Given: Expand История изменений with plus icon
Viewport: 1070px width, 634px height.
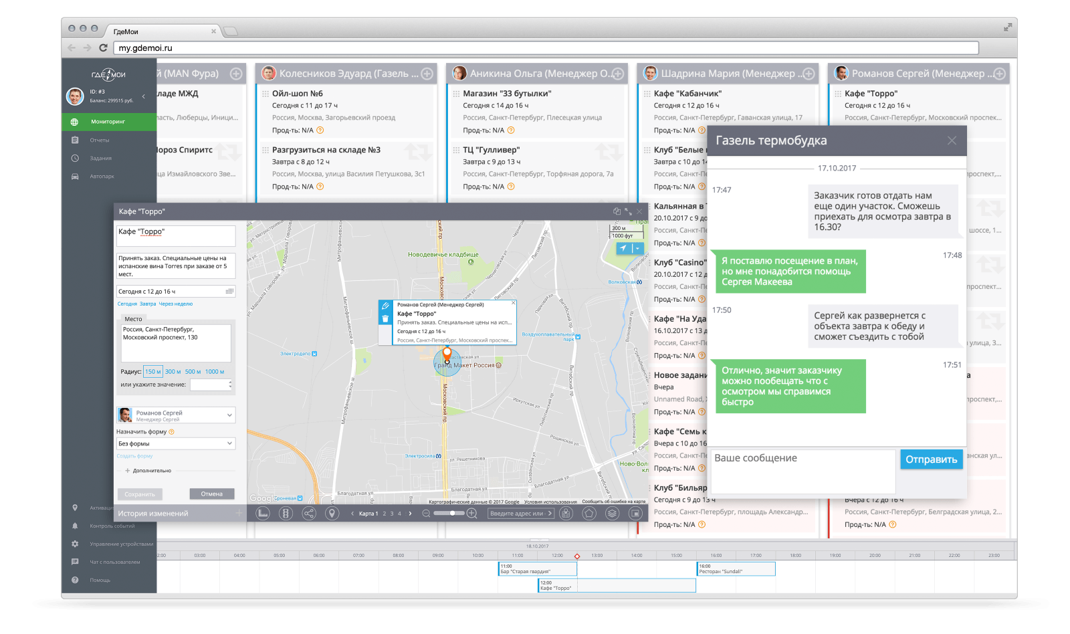Looking at the screenshot, I should (x=239, y=513).
